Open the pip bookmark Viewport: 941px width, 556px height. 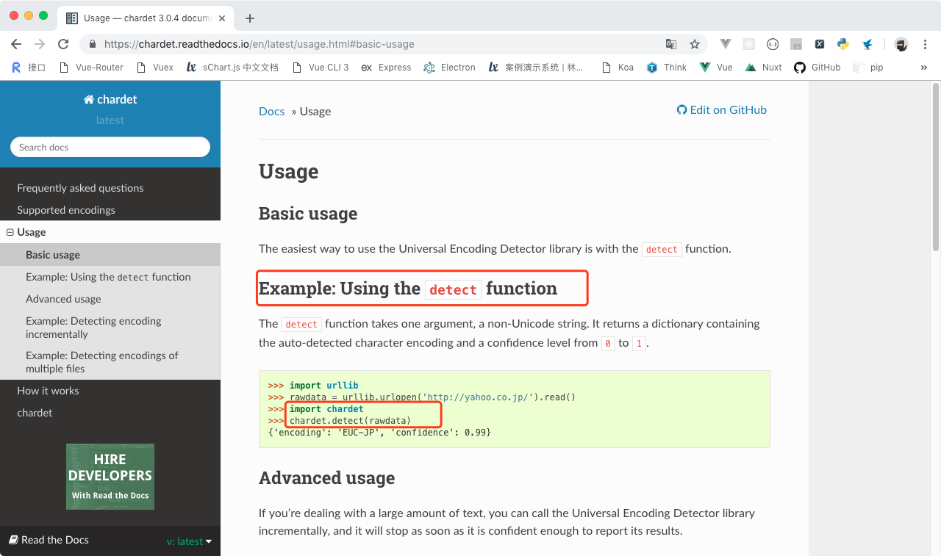click(x=868, y=68)
